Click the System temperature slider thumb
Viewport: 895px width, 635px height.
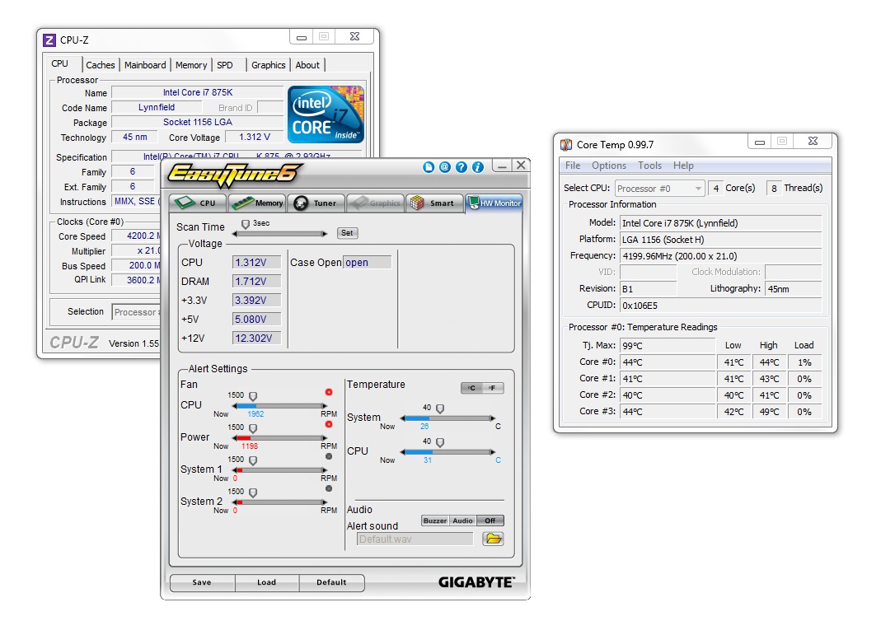(x=440, y=409)
